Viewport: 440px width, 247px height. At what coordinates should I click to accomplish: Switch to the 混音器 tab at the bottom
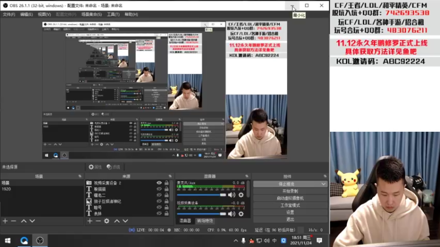pyautogui.click(x=185, y=221)
